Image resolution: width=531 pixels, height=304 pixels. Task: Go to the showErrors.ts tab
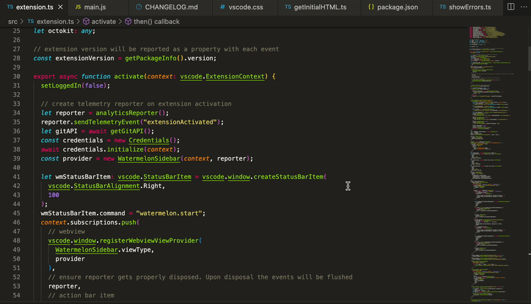pos(467,7)
